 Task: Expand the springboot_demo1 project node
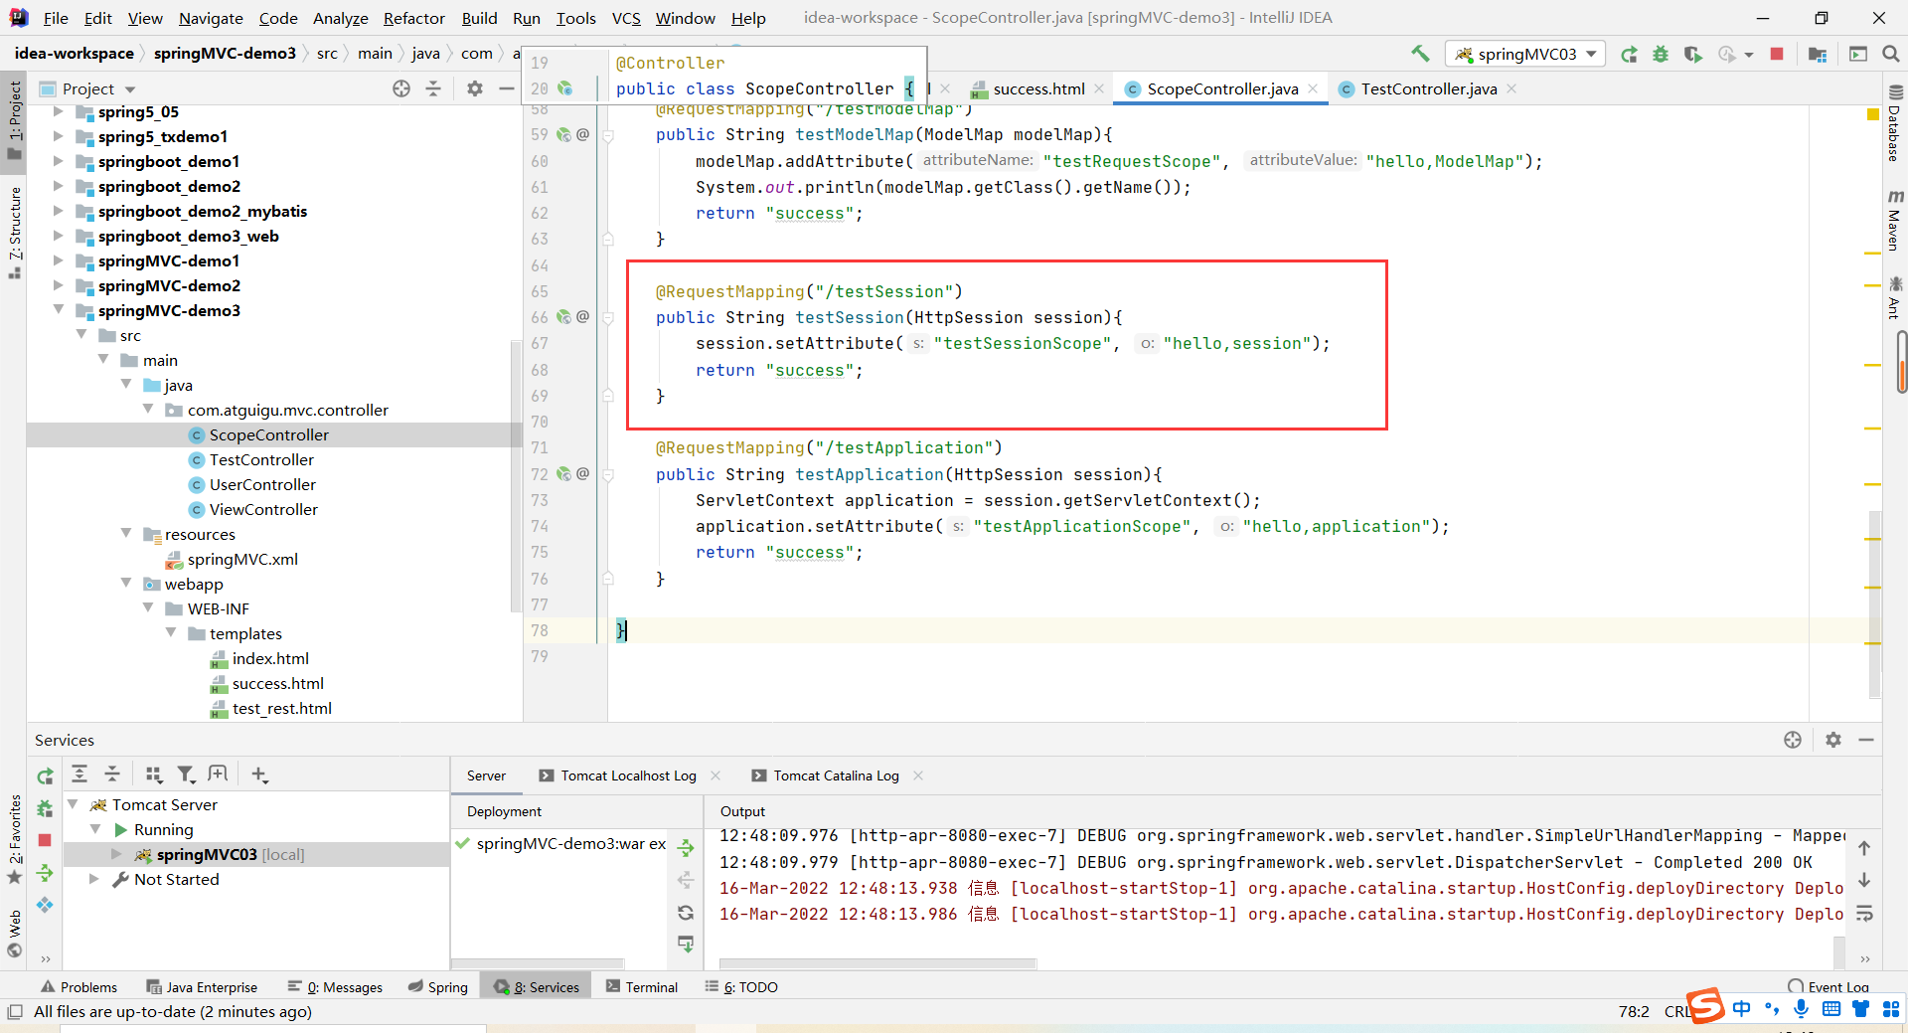[x=59, y=161]
